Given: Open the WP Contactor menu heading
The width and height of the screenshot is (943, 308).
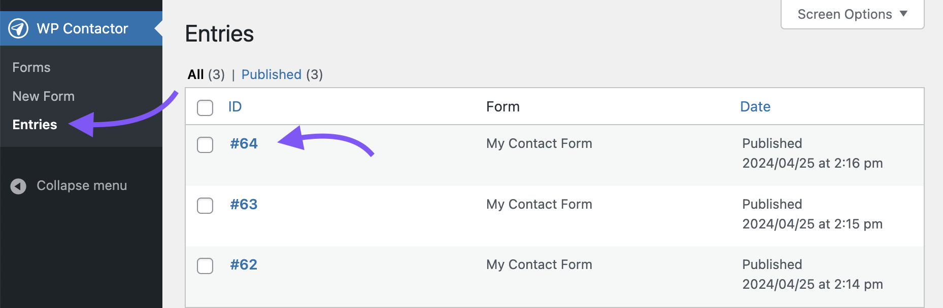Looking at the screenshot, I should pos(82,28).
